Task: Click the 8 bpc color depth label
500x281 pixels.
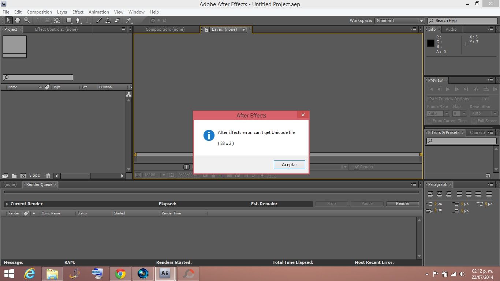Action: 34,176
